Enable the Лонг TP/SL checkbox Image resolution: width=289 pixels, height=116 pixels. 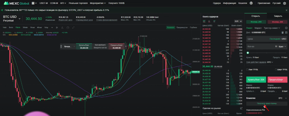click(247, 70)
